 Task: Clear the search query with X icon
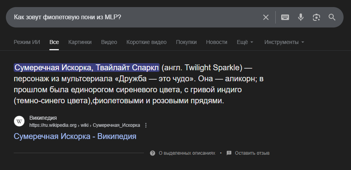coord(266,17)
